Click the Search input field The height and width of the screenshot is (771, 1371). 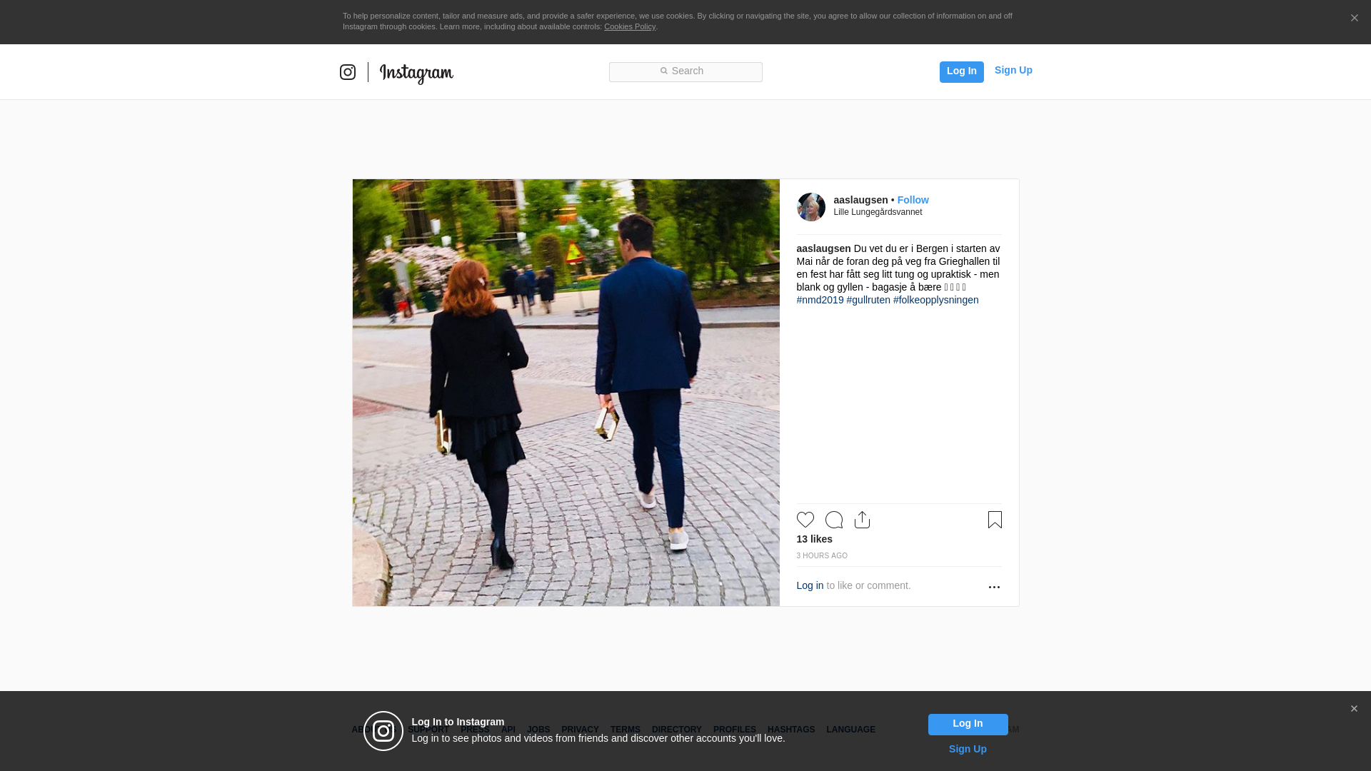pos(685,71)
